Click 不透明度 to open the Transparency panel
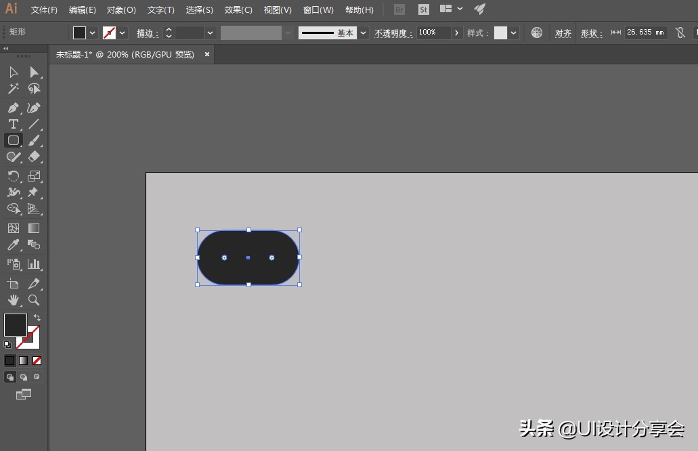Viewport: 698px width, 451px height. click(393, 32)
